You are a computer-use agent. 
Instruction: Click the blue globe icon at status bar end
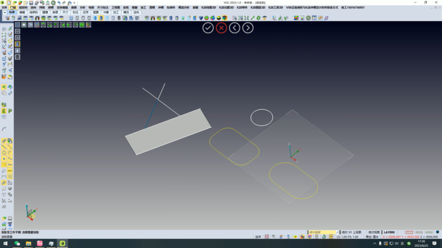pos(437,232)
